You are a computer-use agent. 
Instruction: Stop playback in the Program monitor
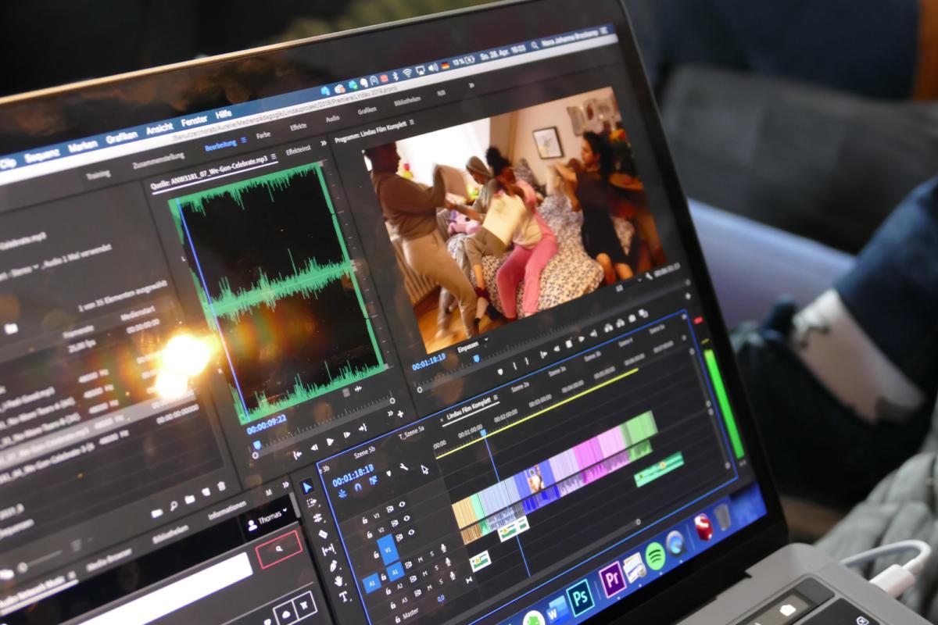(x=568, y=344)
